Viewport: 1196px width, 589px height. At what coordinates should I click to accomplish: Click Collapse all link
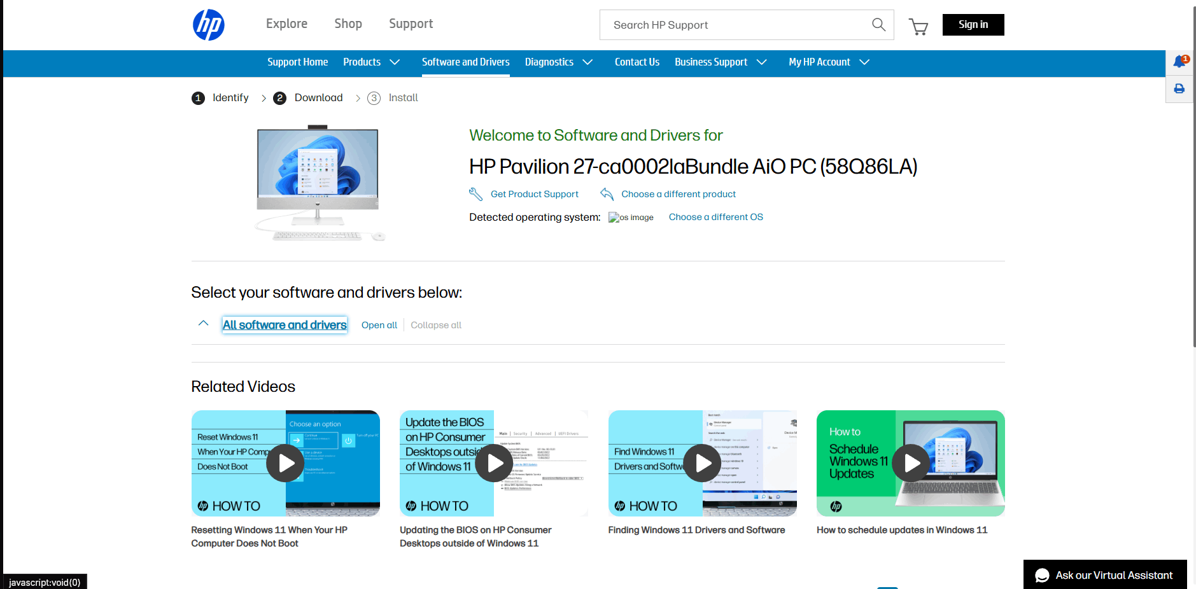click(436, 325)
